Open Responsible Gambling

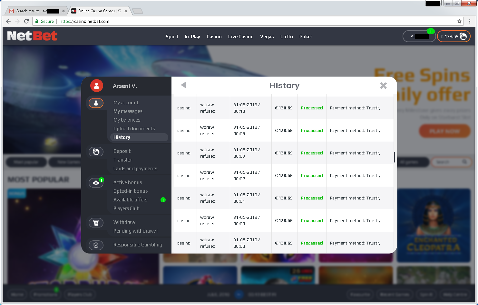coord(138,245)
